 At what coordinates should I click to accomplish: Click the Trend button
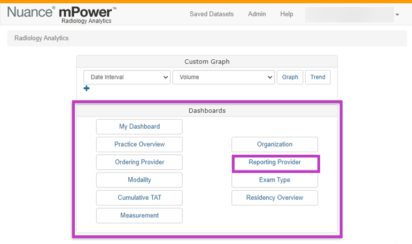point(317,77)
